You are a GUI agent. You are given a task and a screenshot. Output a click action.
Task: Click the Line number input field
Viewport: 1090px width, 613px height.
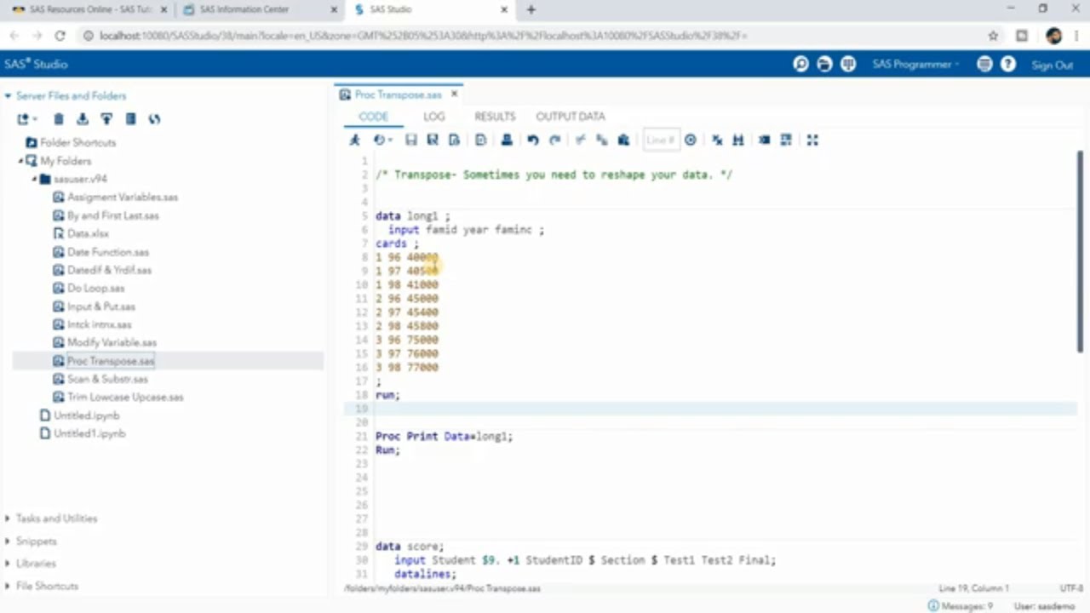[660, 140]
